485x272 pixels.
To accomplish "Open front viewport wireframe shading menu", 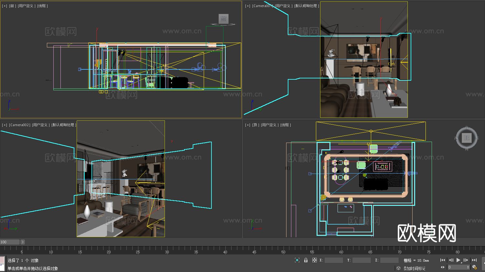I will click(42, 6).
